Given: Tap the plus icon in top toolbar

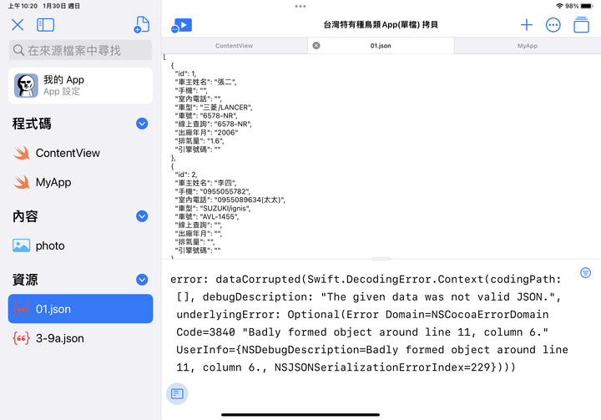Looking at the screenshot, I should [526, 25].
